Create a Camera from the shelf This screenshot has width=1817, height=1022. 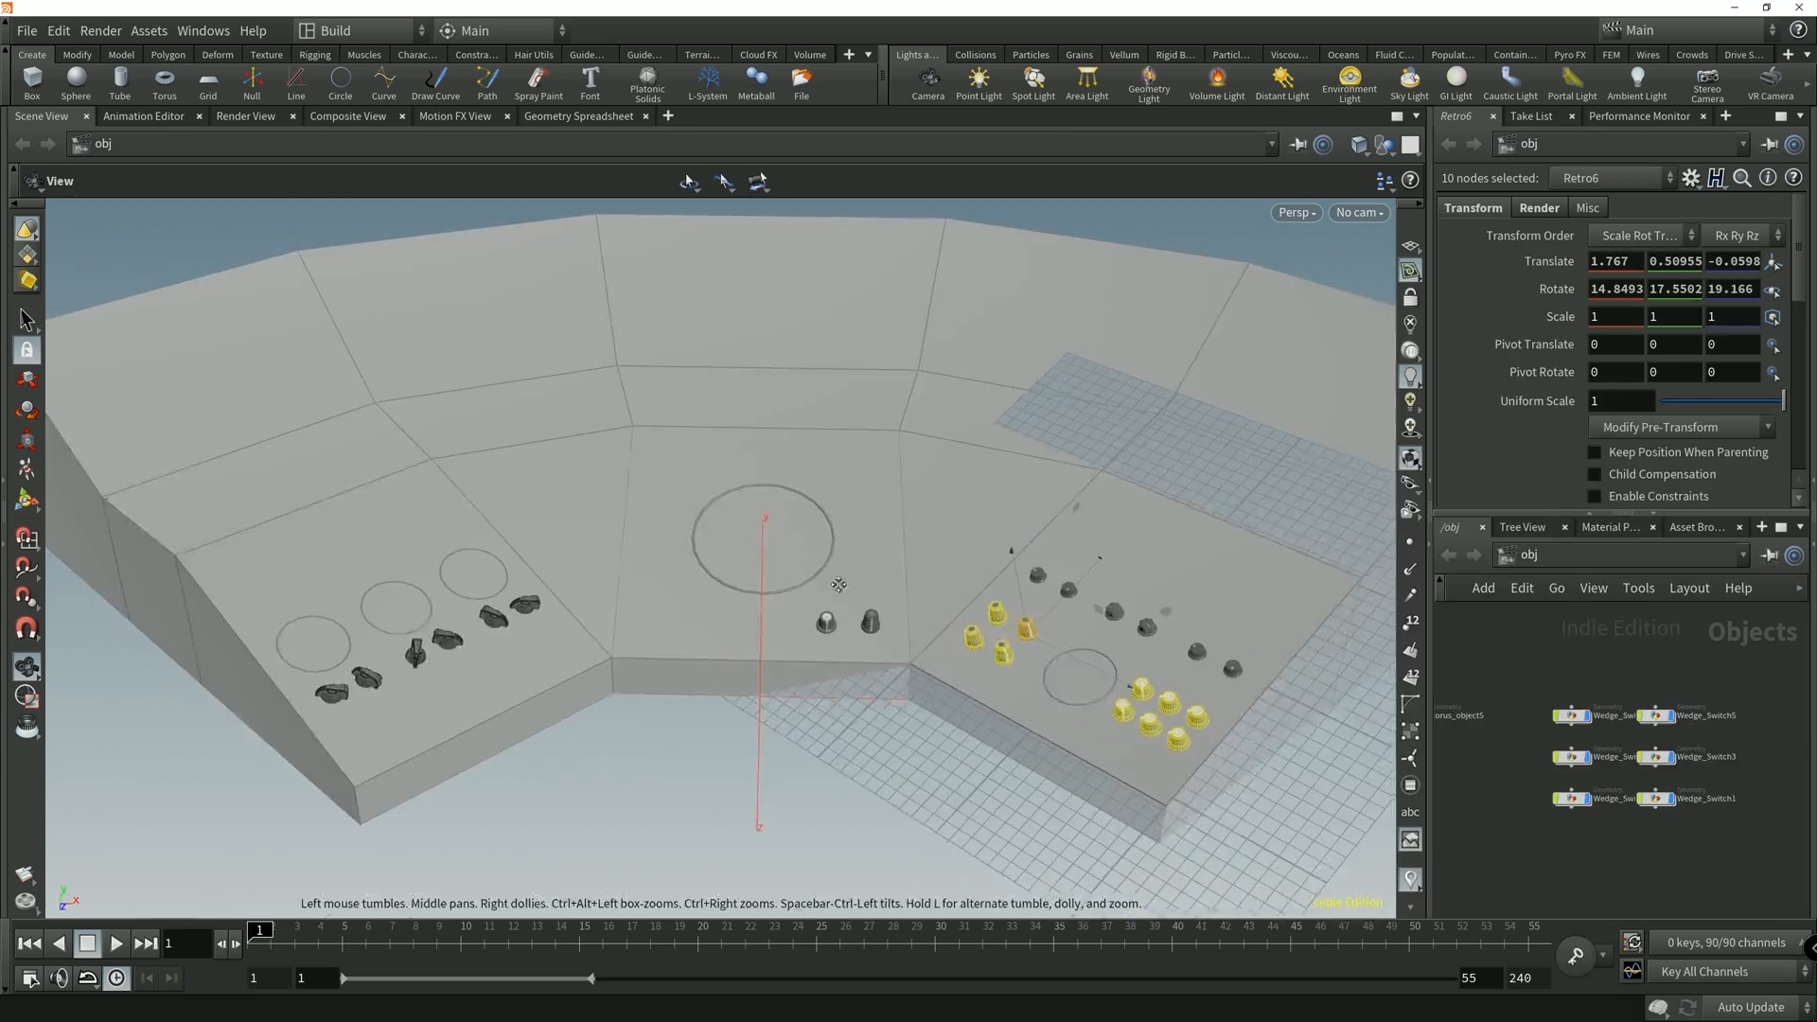coord(927,82)
